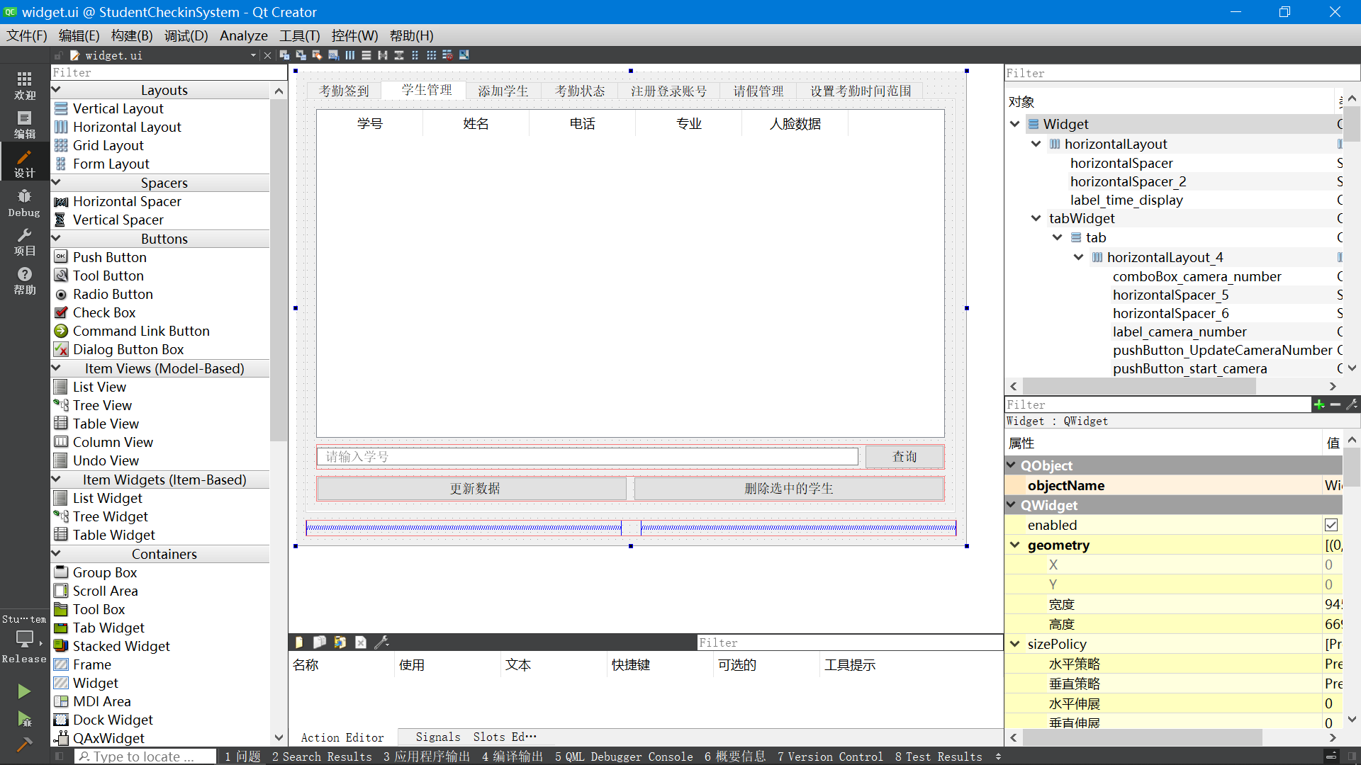Switch to 添加学生 tab in form
This screenshot has height=765, width=1361.
[503, 91]
